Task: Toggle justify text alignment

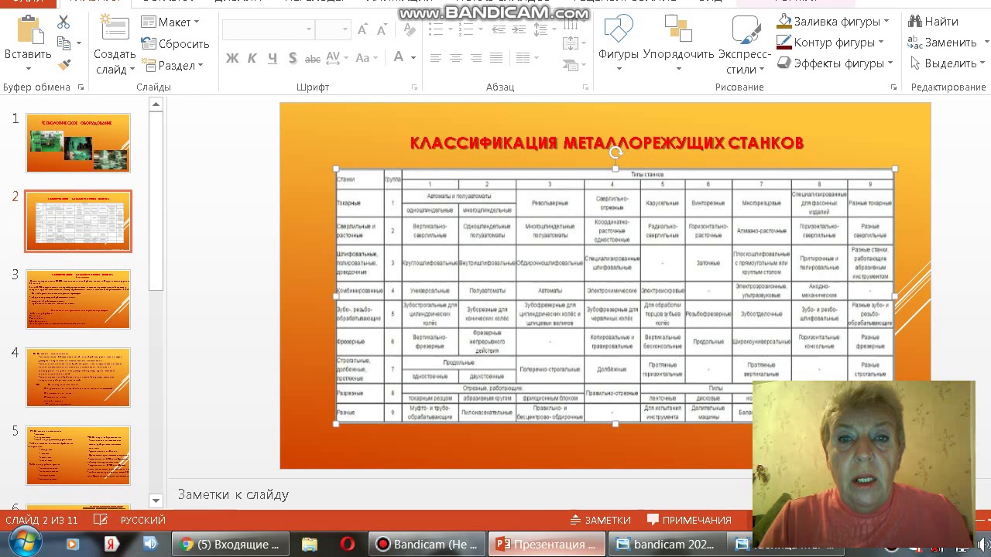Action: pos(496,58)
